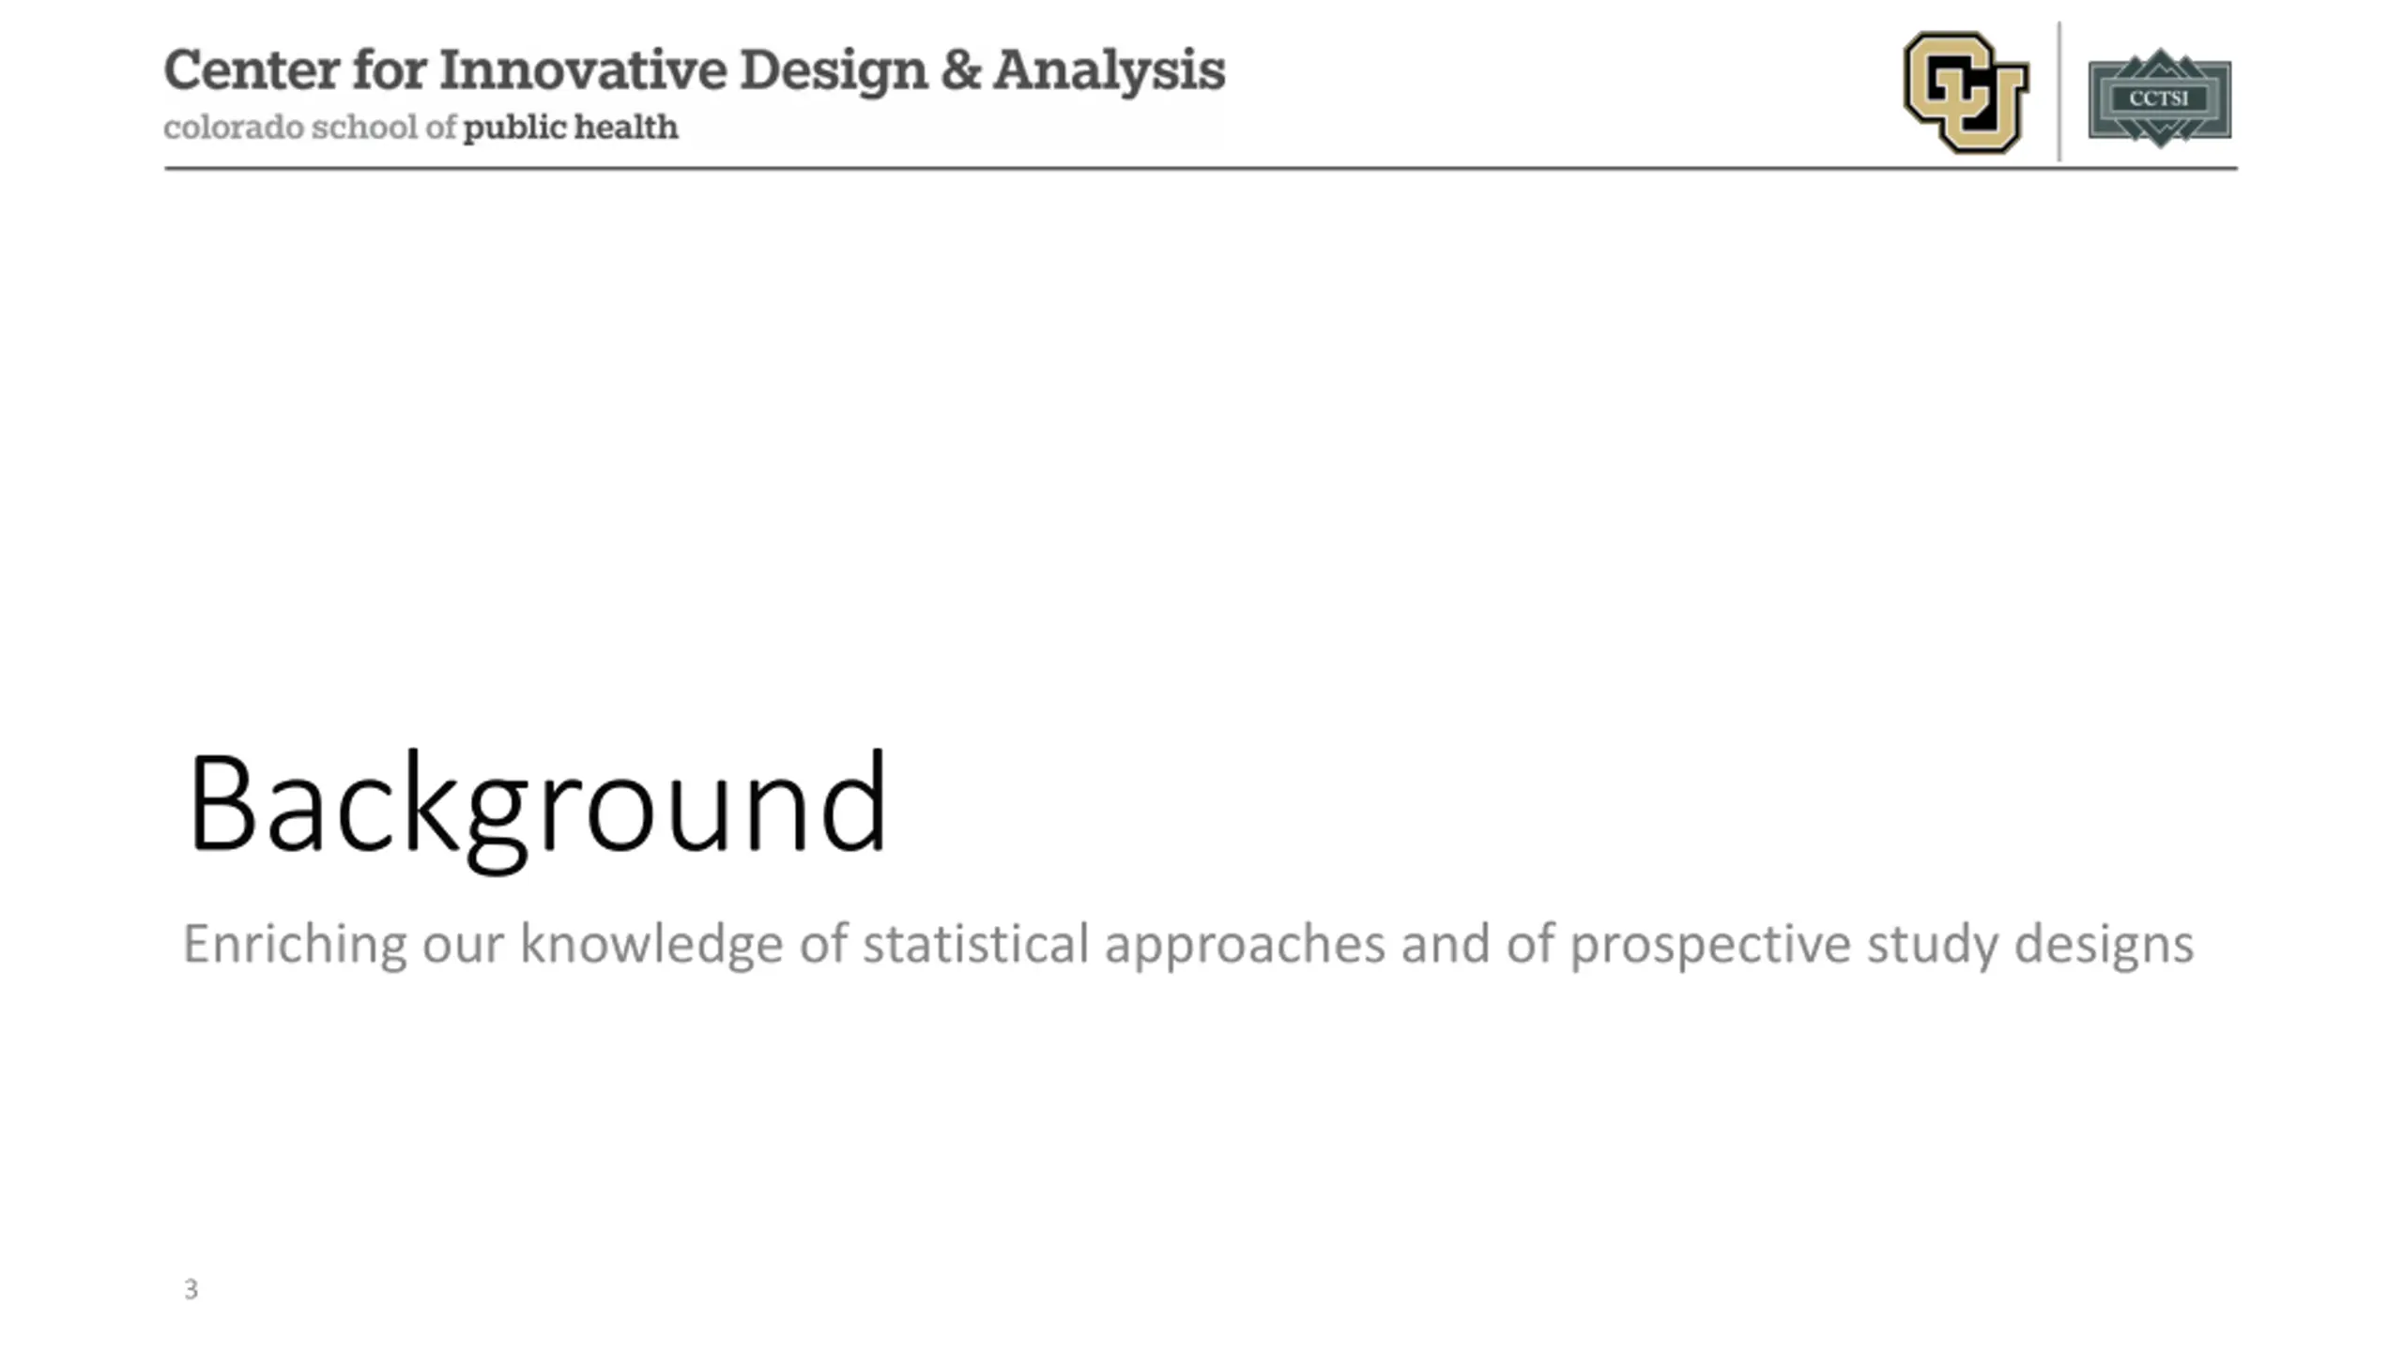Select the 'Background' slide title
The image size is (2403, 1351).
pyautogui.click(x=537, y=807)
